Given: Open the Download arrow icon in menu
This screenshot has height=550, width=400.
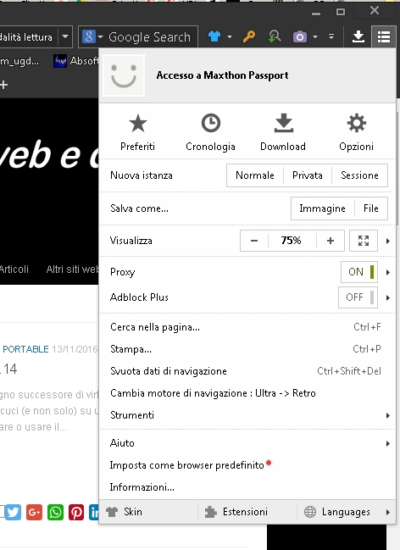Looking at the screenshot, I should pos(283,123).
